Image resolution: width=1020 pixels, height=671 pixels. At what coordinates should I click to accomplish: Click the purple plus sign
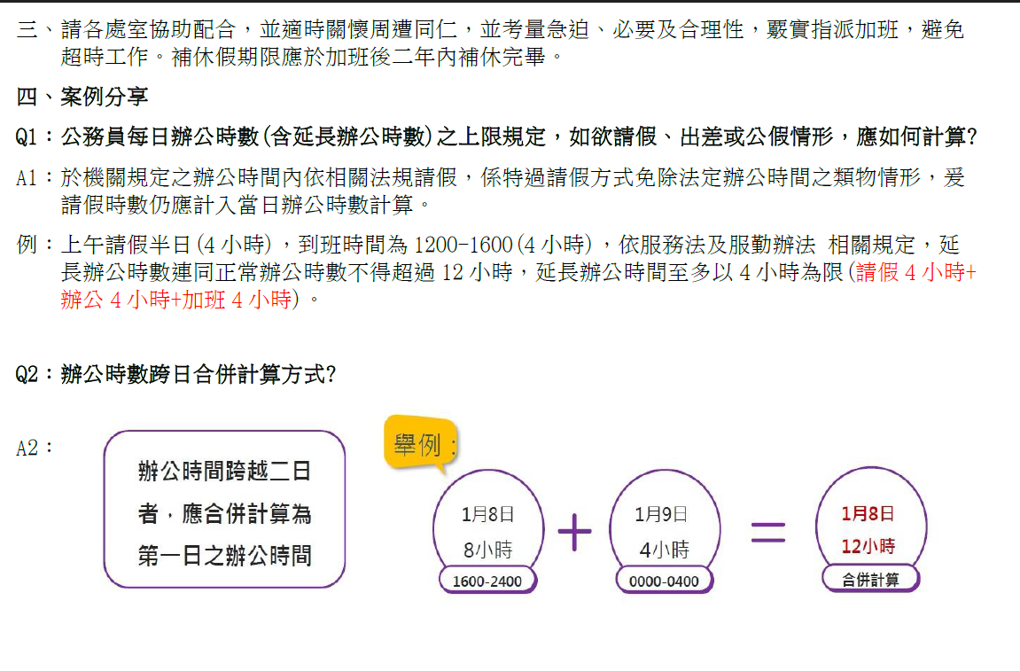coord(574,532)
